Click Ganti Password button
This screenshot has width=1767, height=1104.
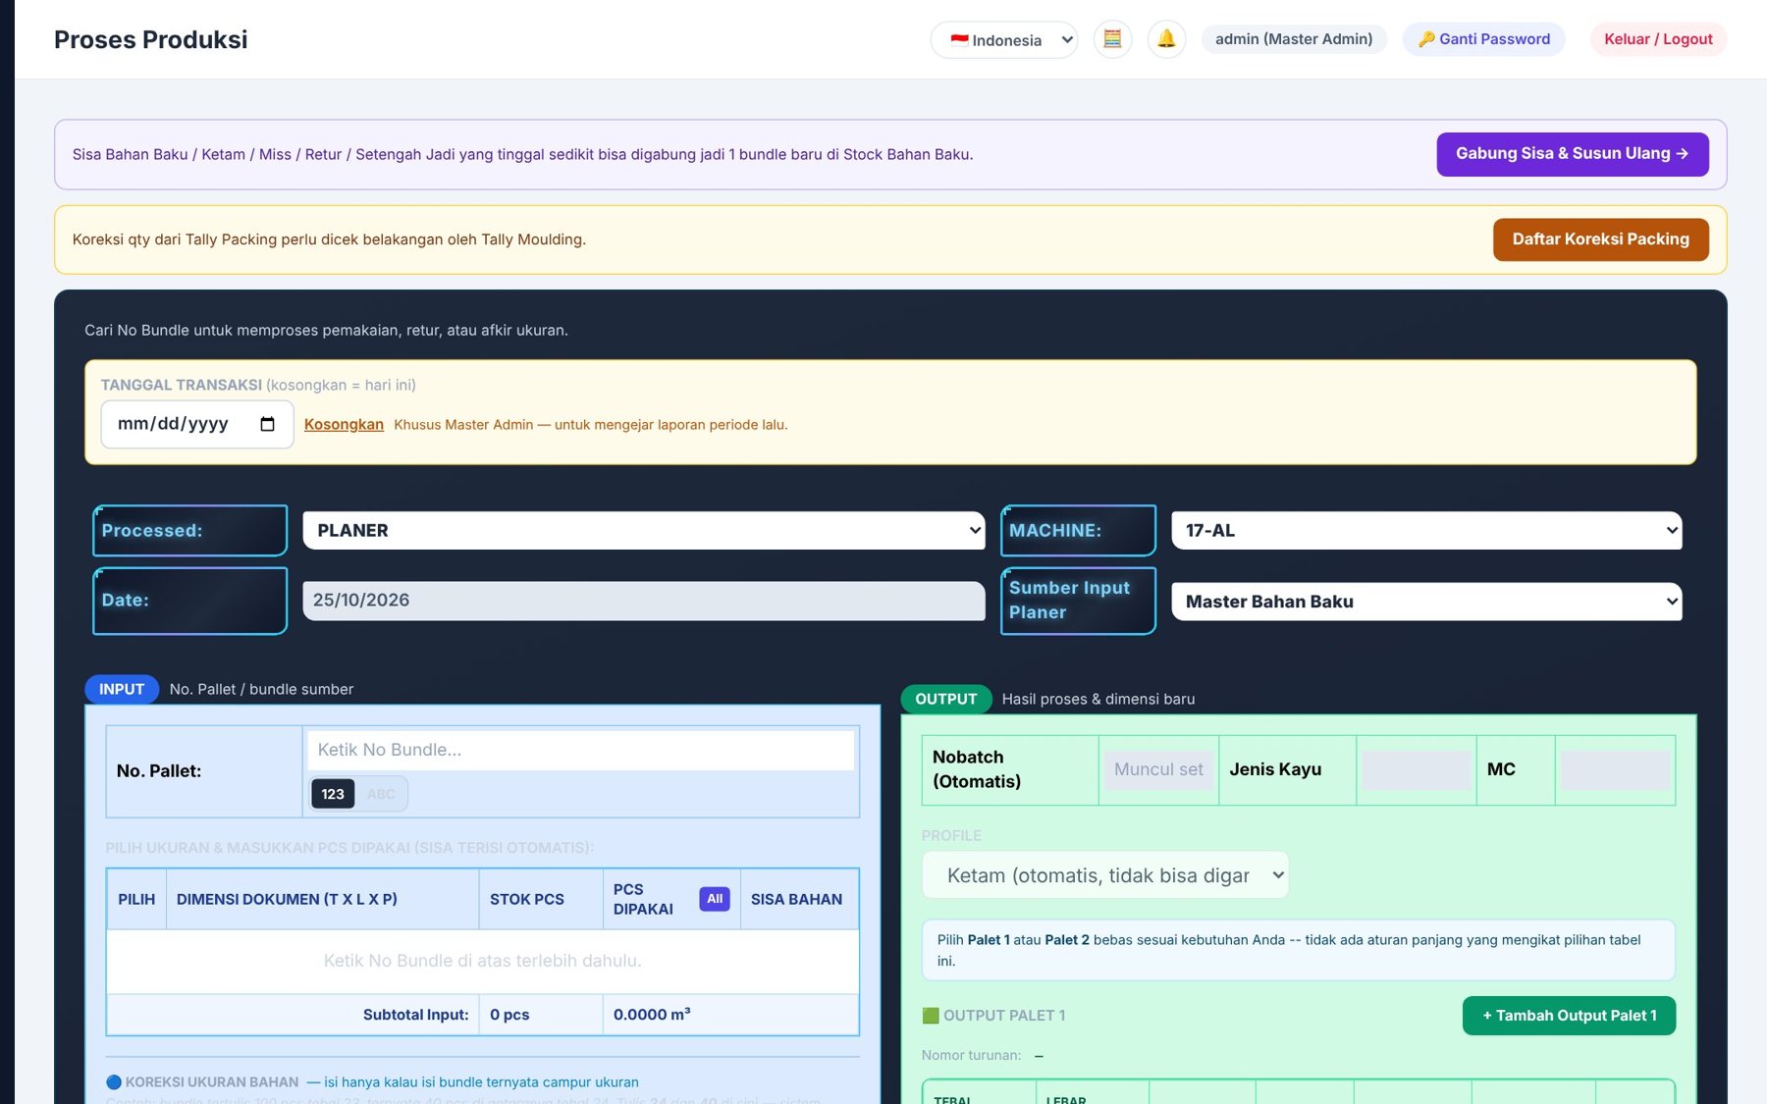coord(1483,39)
